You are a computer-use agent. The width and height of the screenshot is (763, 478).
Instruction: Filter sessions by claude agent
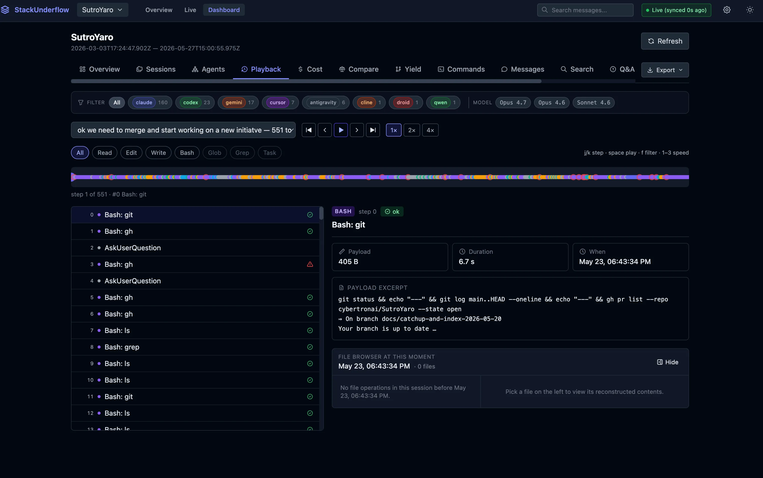tap(150, 102)
